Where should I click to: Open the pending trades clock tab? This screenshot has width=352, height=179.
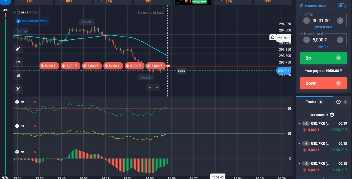[x=338, y=102]
